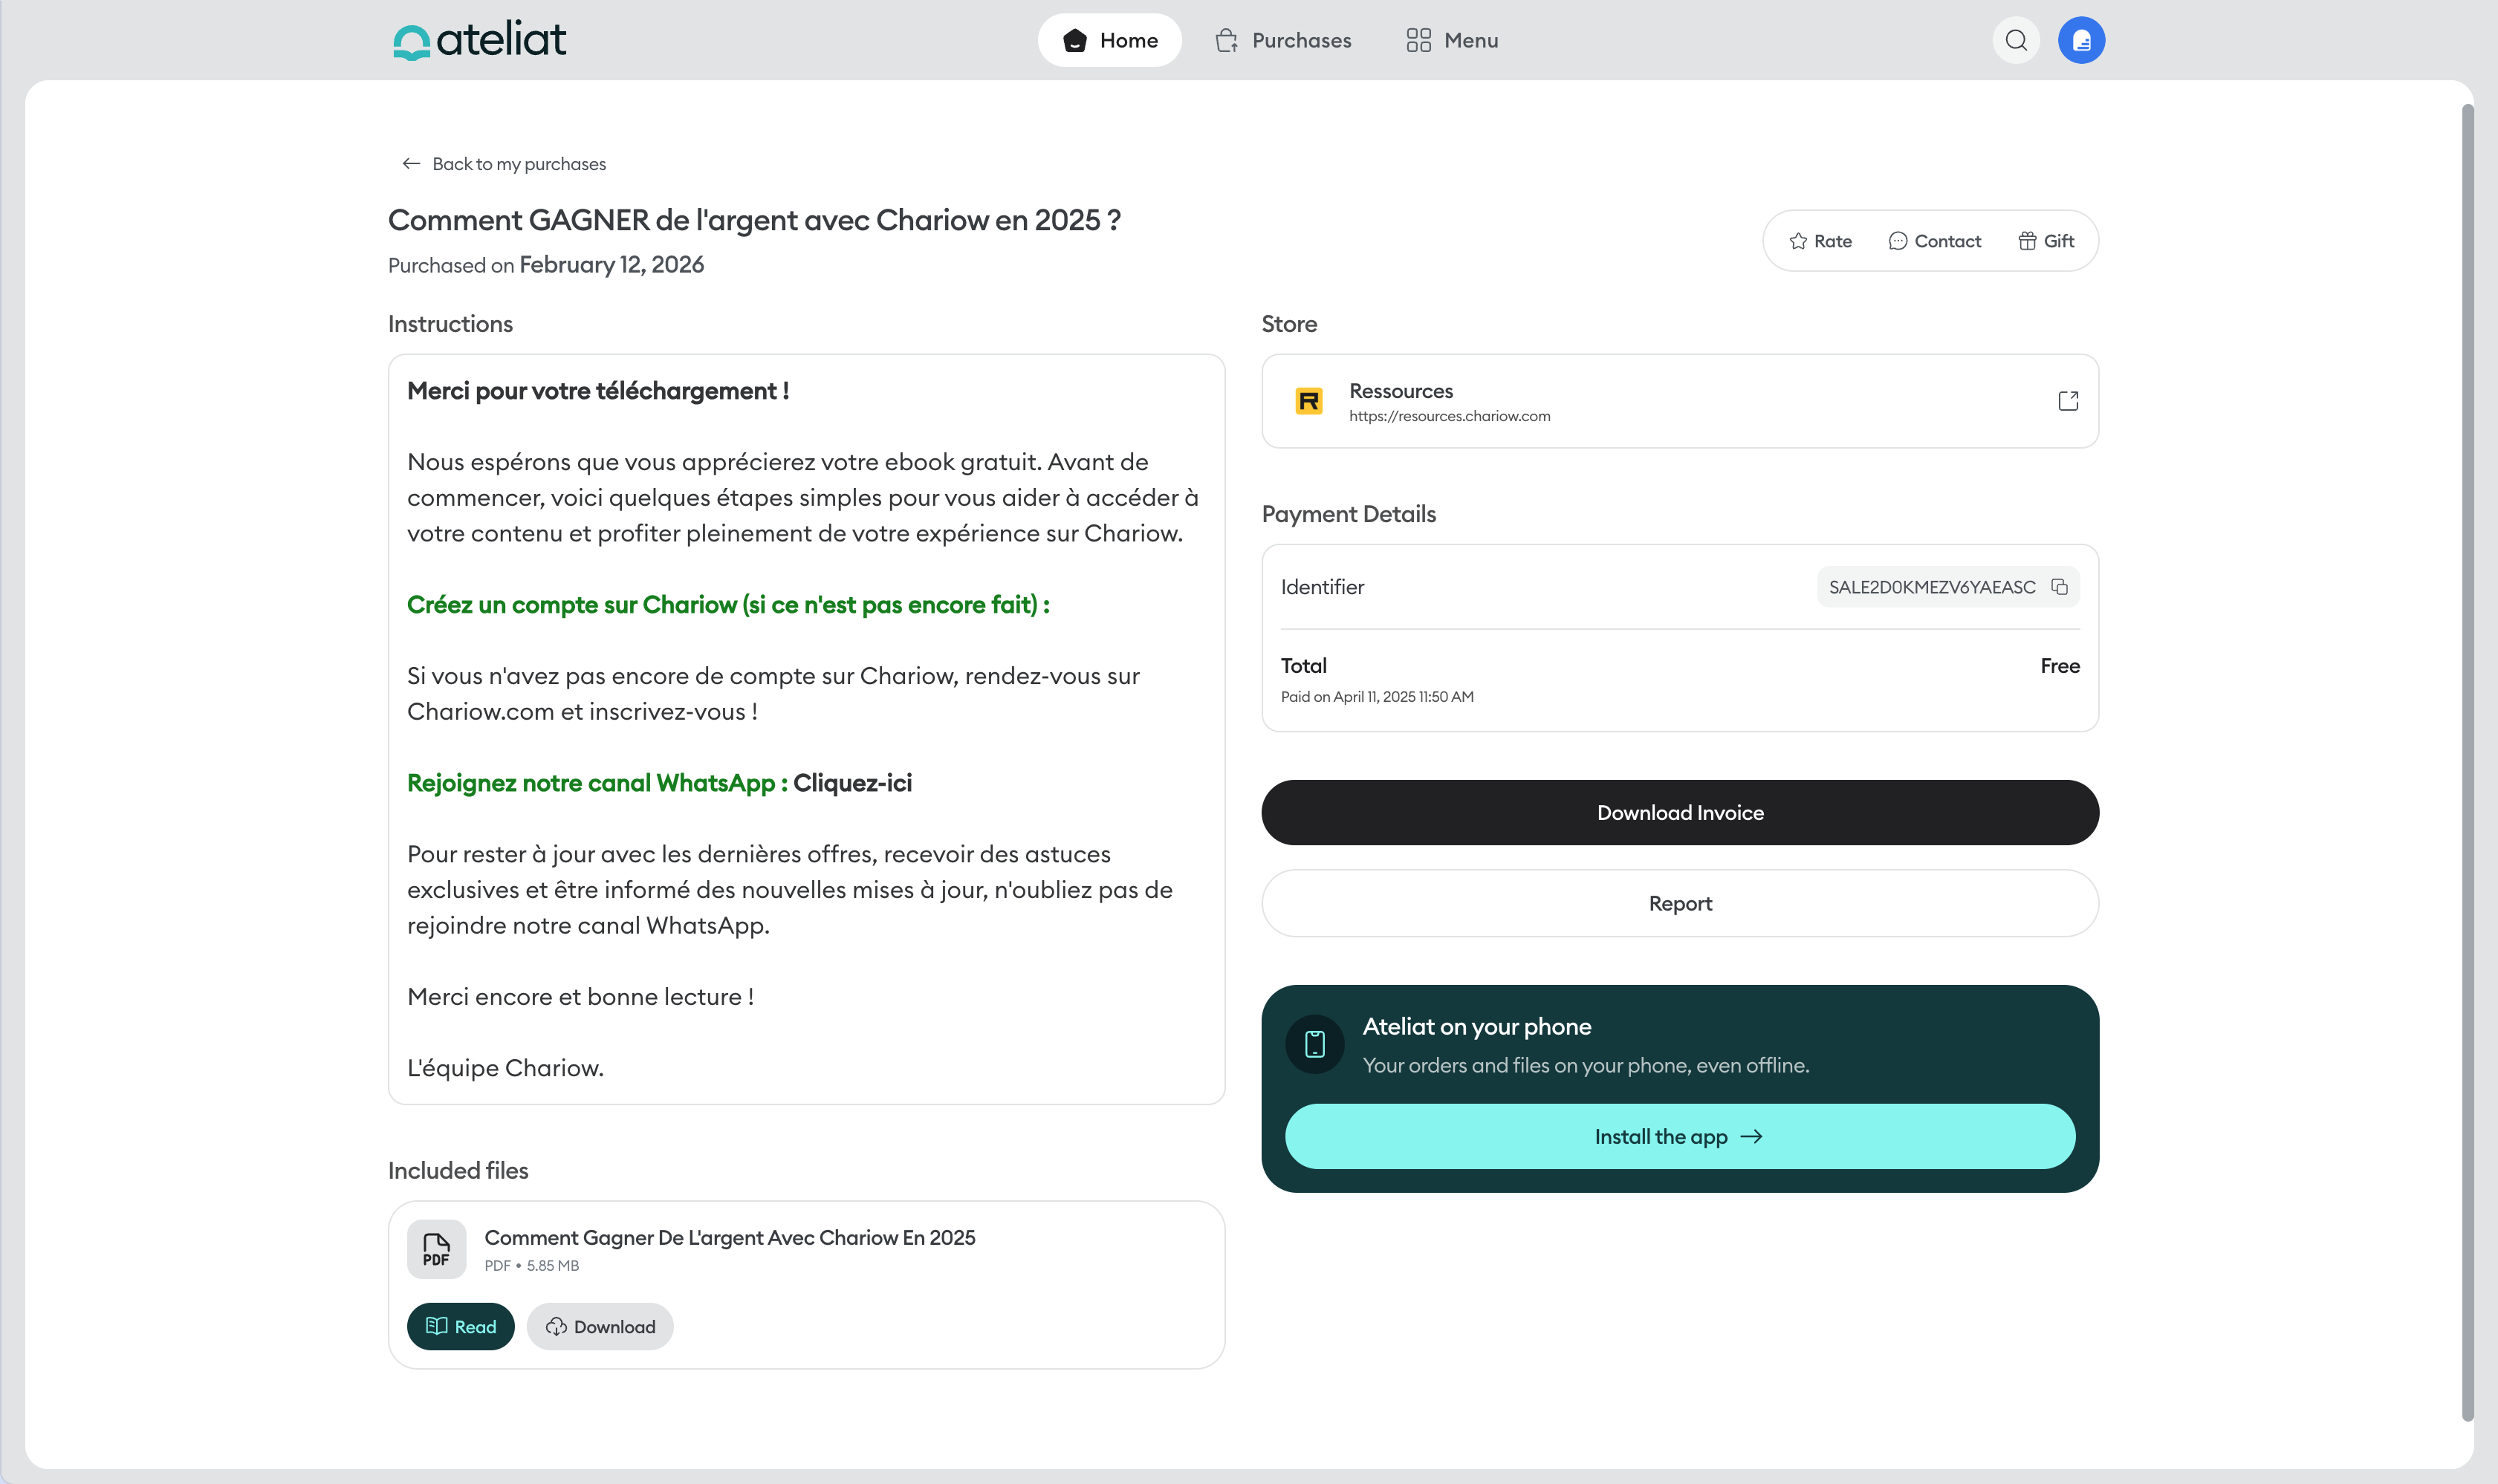
Task: Open the search magnifier icon
Action: tap(2016, 40)
